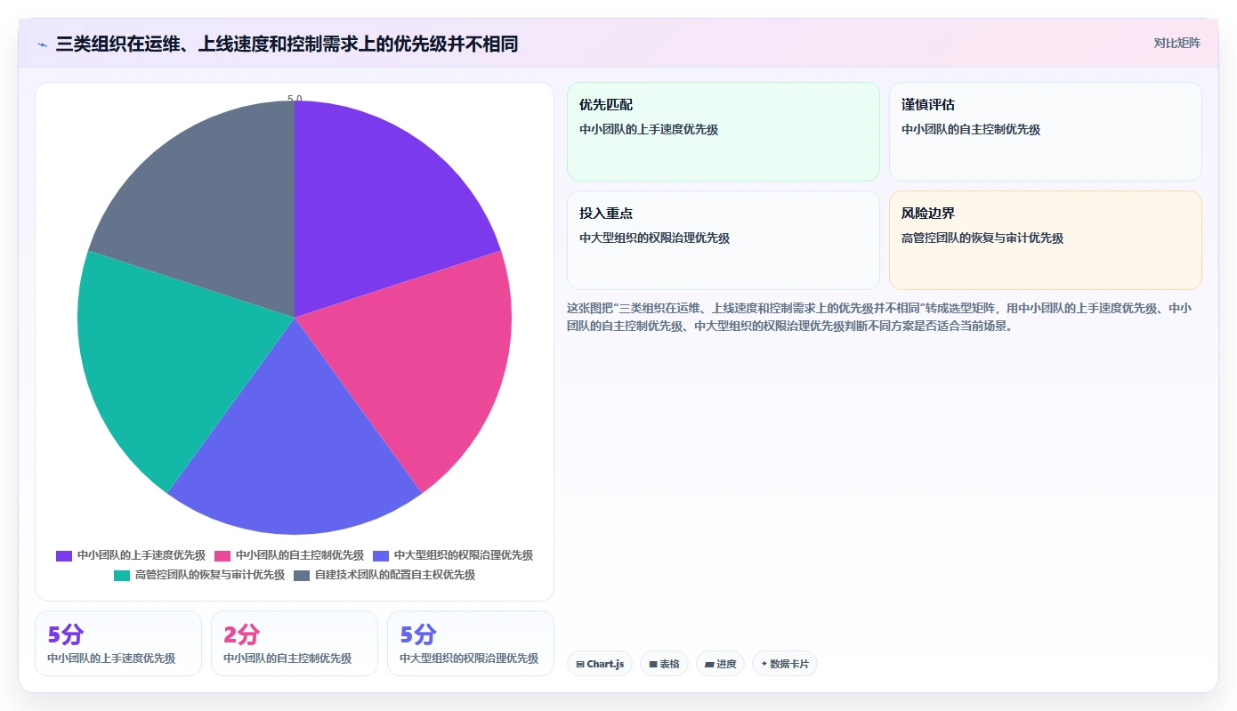Open the 投入重点 matrix card
The image size is (1237, 711).
pyautogui.click(x=723, y=240)
